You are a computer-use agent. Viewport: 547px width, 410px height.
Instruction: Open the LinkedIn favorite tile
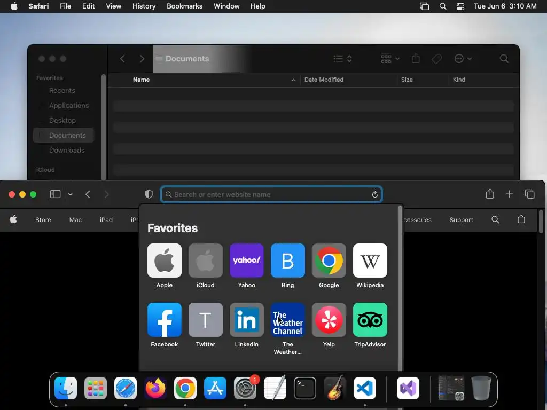tap(247, 320)
